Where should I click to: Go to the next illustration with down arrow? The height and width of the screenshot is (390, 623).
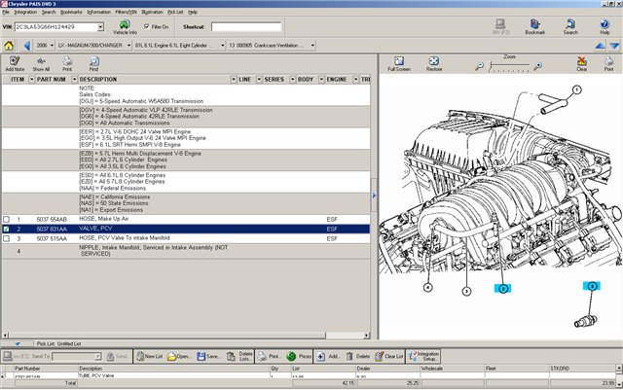tap(614, 46)
